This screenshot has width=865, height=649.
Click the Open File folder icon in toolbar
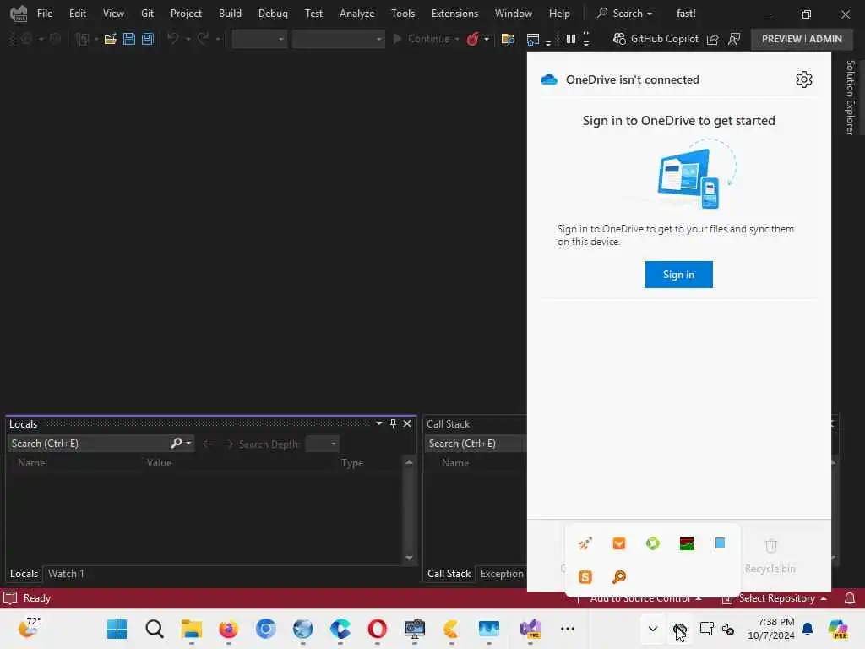pos(111,39)
